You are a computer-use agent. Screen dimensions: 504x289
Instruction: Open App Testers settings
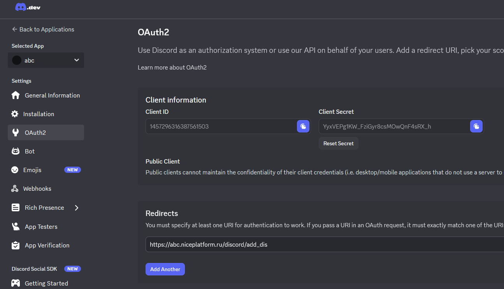41,226
